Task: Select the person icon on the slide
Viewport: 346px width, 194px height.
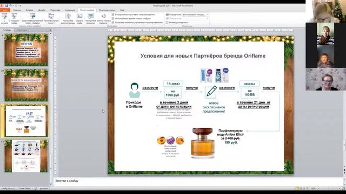Action: 135,90
